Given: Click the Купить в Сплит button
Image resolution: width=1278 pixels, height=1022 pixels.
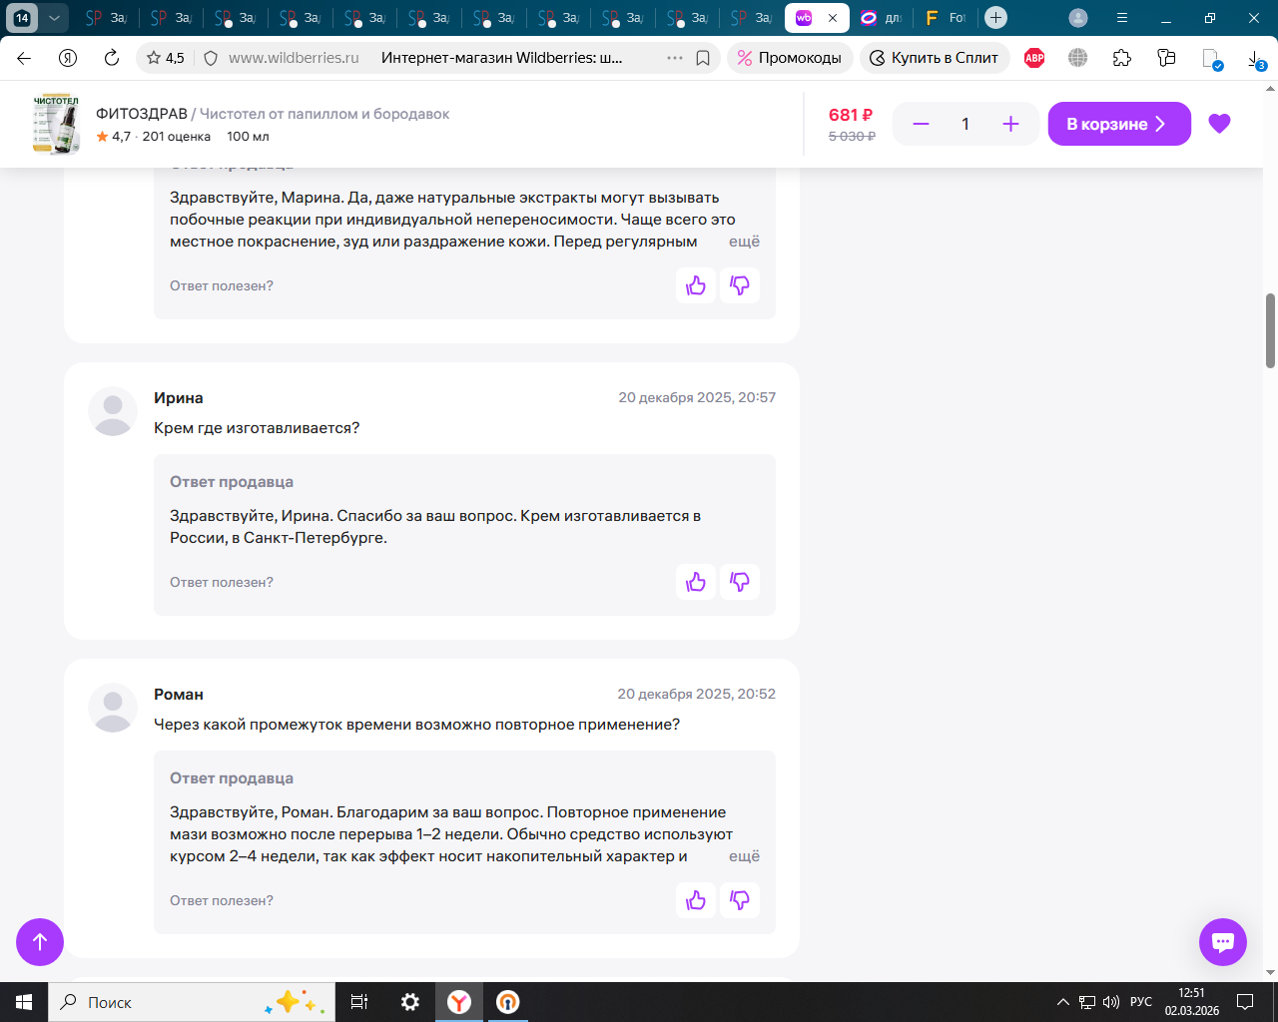Looking at the screenshot, I should 935,58.
